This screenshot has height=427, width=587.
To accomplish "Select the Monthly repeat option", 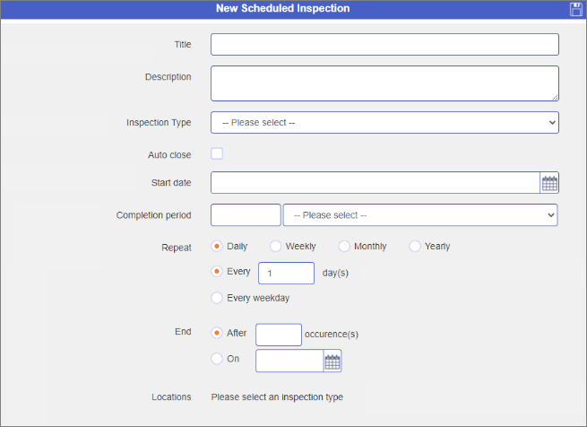I will pos(344,247).
